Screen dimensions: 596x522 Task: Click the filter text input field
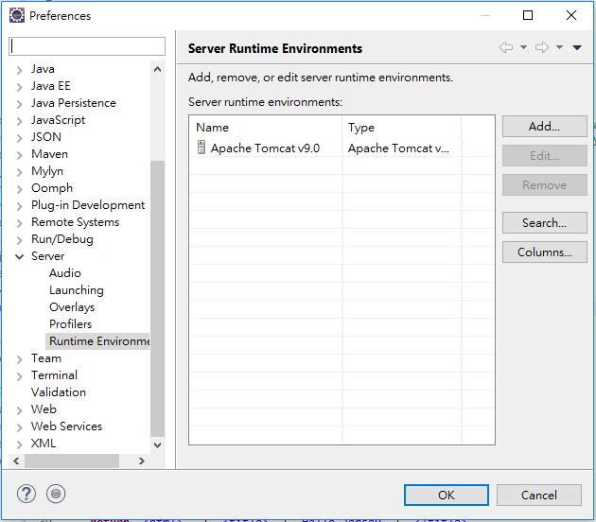click(x=87, y=46)
